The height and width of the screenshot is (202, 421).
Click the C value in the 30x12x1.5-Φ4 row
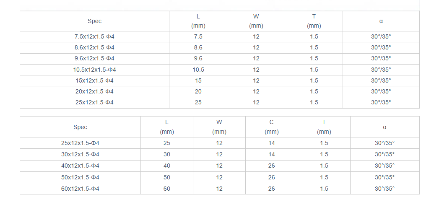point(272,154)
